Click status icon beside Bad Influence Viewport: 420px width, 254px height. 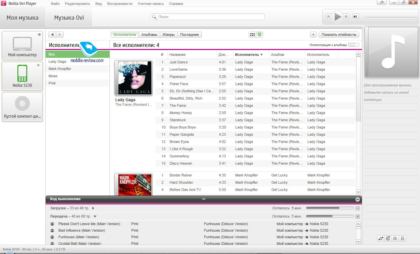[x=52, y=230]
